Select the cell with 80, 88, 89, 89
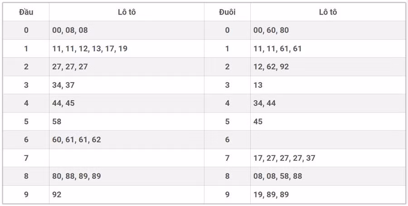This screenshot has width=408, height=206. pos(77,176)
